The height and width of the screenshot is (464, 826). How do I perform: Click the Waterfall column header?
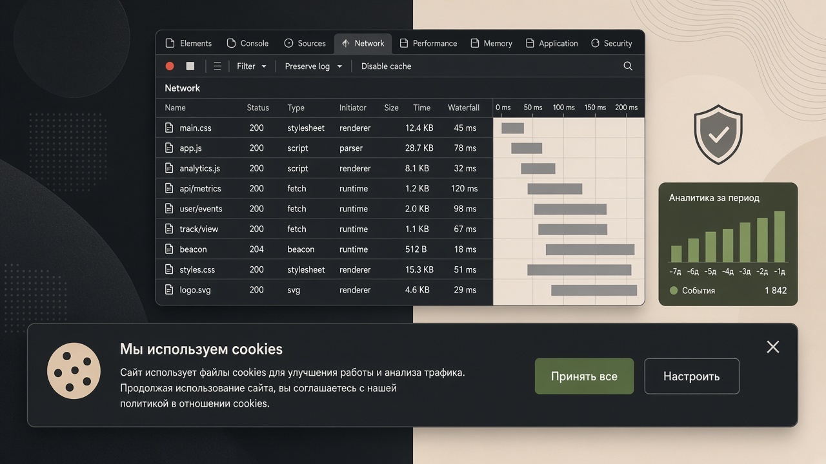464,108
